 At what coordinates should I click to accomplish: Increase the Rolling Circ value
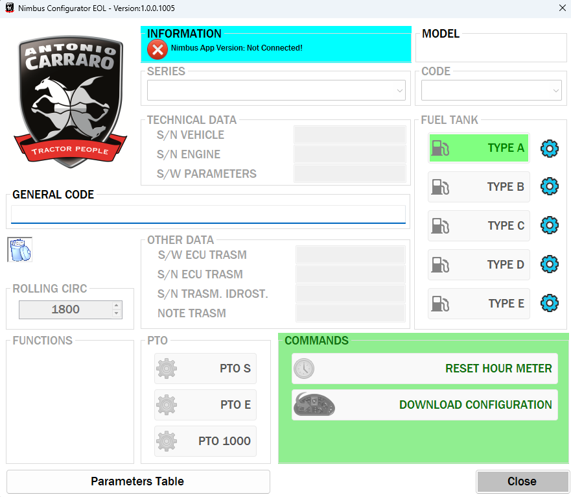[x=116, y=306]
